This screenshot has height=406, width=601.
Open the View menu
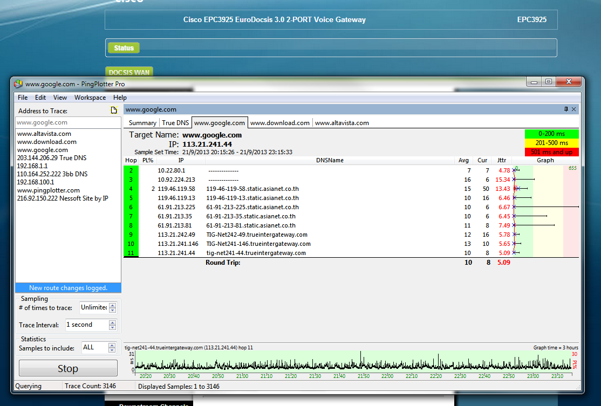[60, 97]
